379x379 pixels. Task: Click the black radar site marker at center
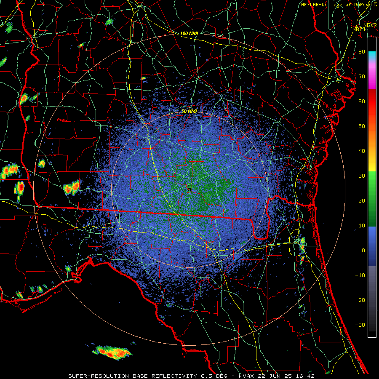click(x=190, y=189)
